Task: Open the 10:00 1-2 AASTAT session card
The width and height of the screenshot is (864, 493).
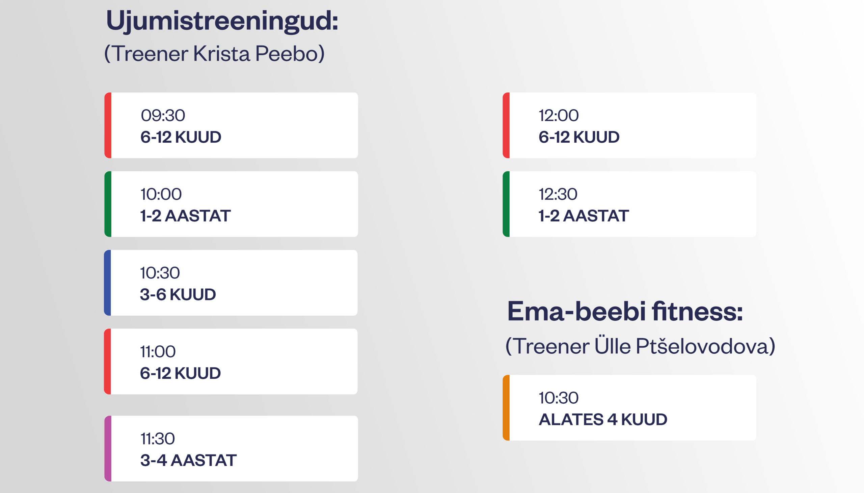Action: point(231,204)
